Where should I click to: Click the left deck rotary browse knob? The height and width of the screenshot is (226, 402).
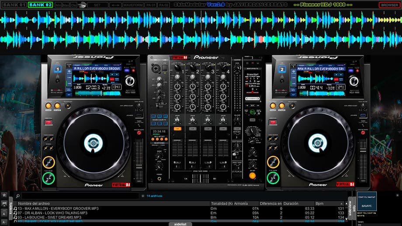[130, 81]
